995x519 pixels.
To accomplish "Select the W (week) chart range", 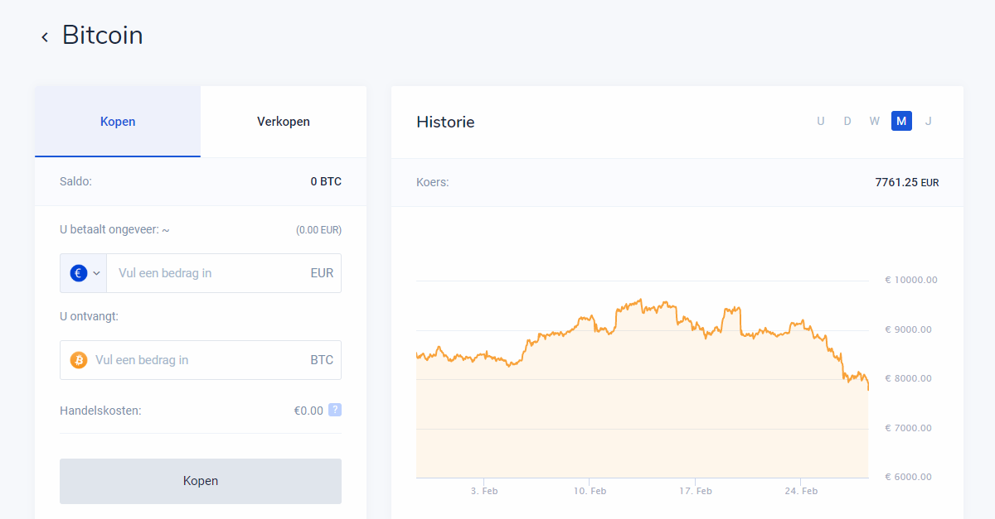I will [875, 121].
